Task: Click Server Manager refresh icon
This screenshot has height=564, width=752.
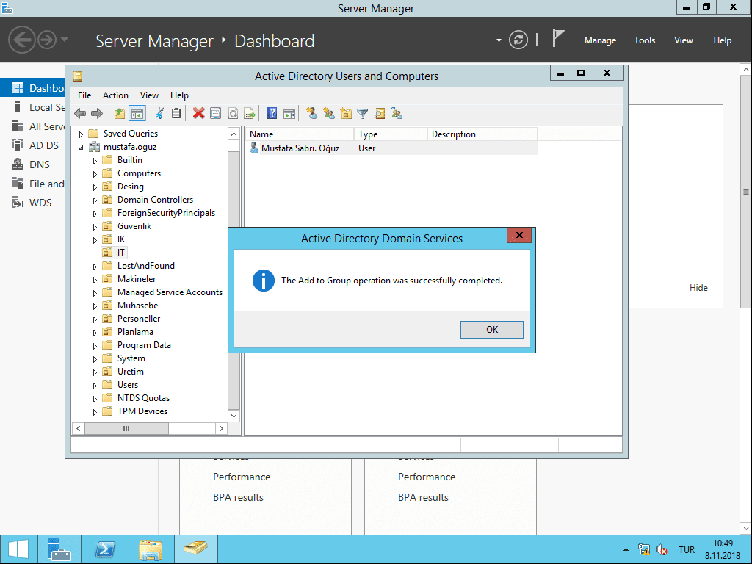Action: [x=518, y=40]
